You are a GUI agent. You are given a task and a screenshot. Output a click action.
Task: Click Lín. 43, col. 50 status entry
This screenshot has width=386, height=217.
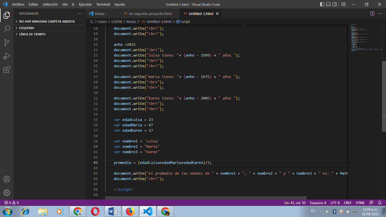click(x=295, y=203)
